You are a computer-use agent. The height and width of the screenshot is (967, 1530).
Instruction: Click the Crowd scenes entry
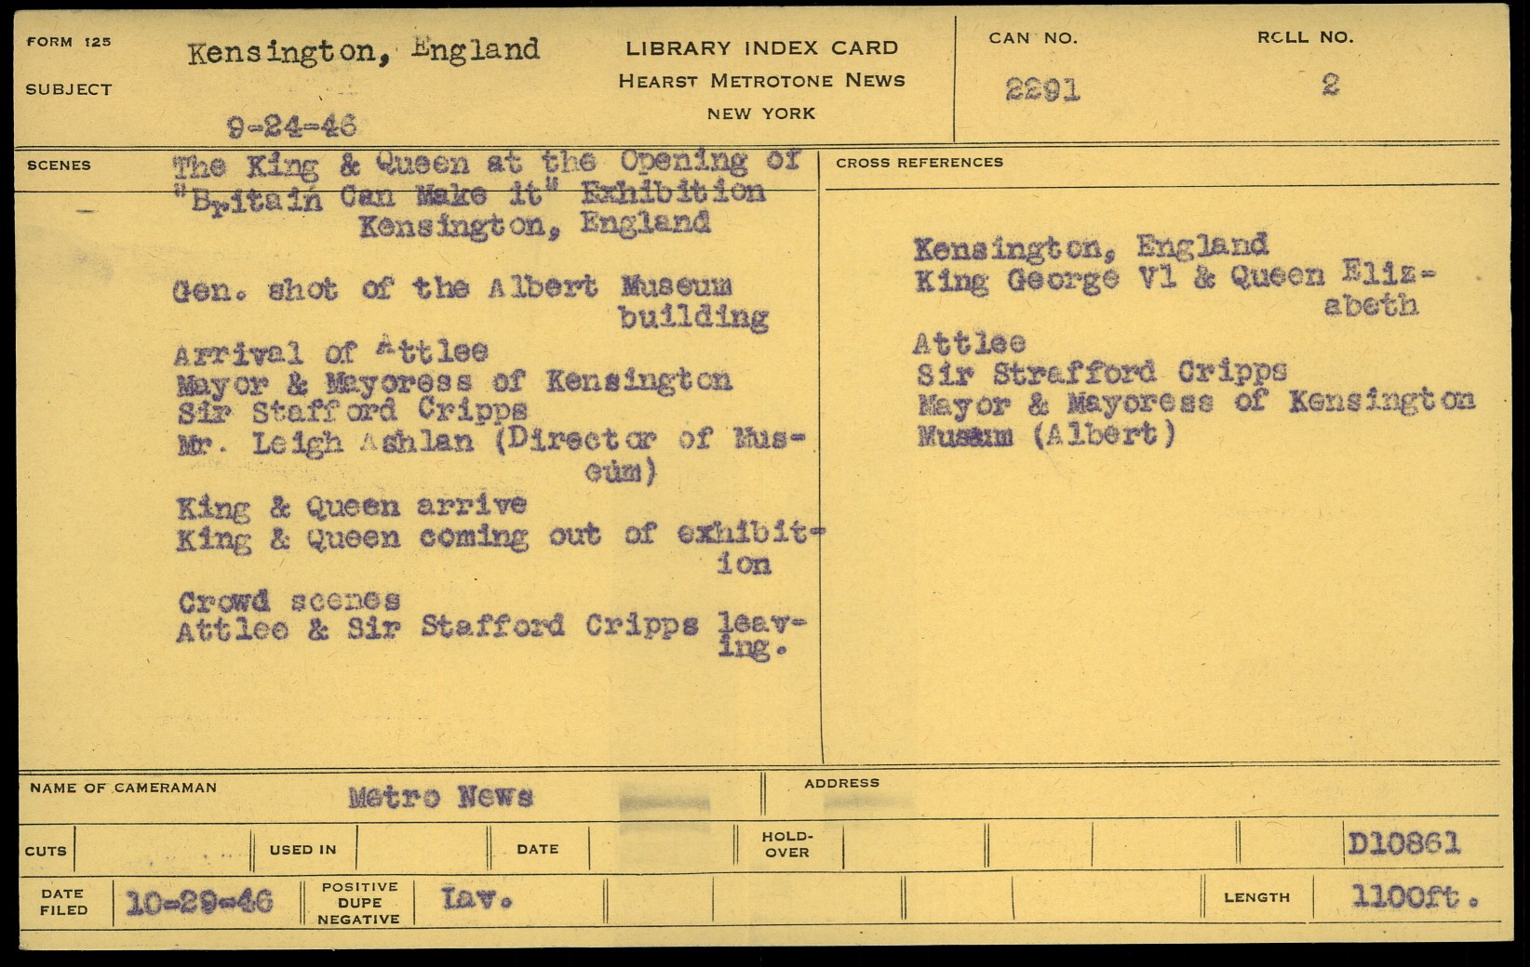[x=289, y=602]
